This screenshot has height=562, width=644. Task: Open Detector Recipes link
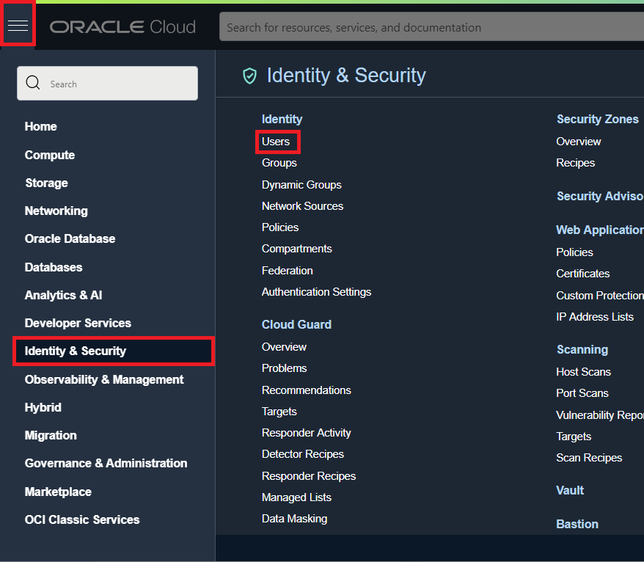(x=303, y=454)
